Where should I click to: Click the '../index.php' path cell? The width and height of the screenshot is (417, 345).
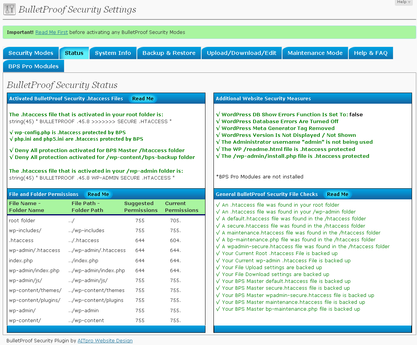[83, 260]
